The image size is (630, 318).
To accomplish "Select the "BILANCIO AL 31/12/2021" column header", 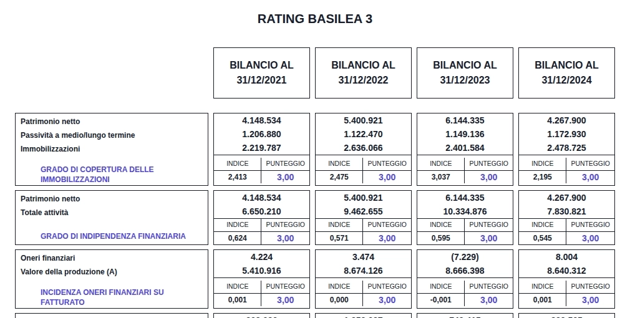I will point(261,72).
